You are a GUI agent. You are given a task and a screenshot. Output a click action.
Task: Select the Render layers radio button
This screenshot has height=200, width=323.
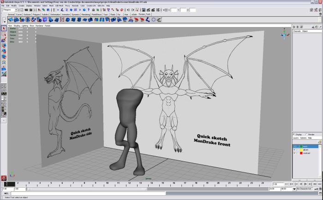pyautogui.click(x=306, y=134)
